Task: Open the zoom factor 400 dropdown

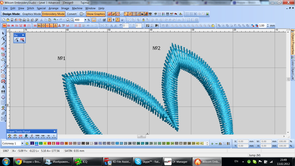Action: click(85, 20)
